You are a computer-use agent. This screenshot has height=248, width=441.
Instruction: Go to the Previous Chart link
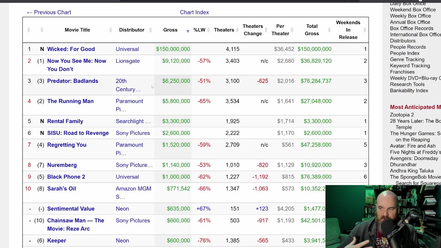[49, 12]
